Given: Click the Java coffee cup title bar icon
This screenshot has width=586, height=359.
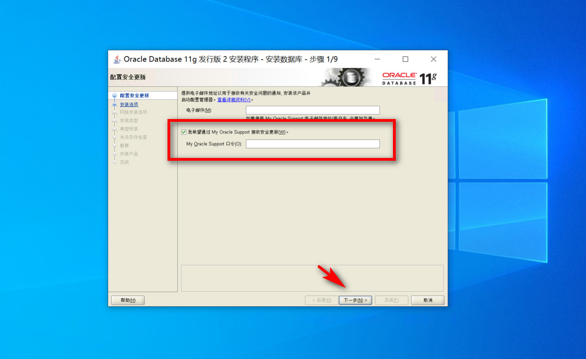Looking at the screenshot, I should pos(117,59).
